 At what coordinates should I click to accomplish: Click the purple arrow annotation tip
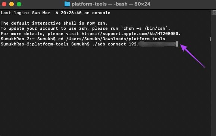[x=181, y=45]
